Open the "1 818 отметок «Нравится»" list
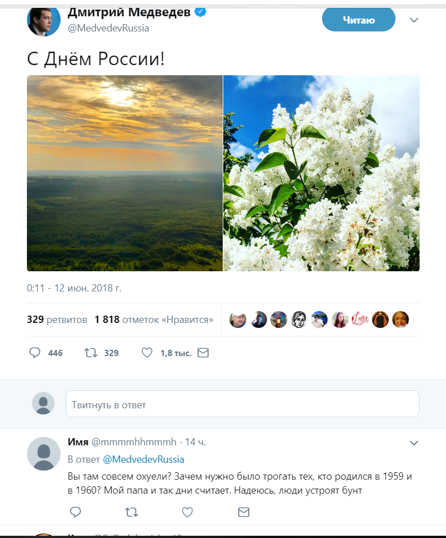This screenshot has width=446, height=538. click(x=154, y=320)
